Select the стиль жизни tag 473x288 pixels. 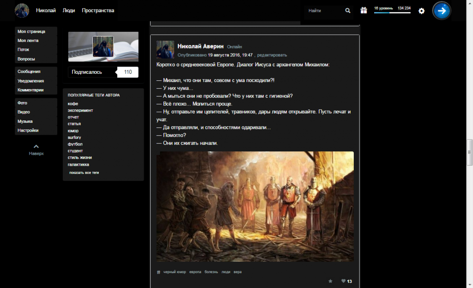click(x=79, y=157)
